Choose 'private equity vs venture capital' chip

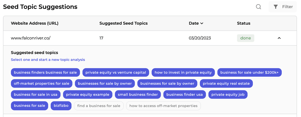(116, 72)
